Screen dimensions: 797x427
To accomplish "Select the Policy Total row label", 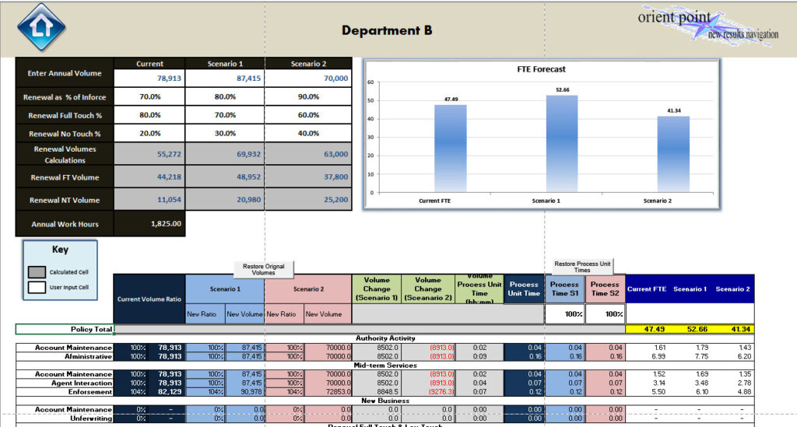I will click(65, 329).
